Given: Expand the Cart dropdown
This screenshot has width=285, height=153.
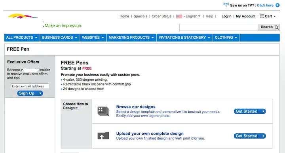Looking at the screenshot, I should 270,16.
